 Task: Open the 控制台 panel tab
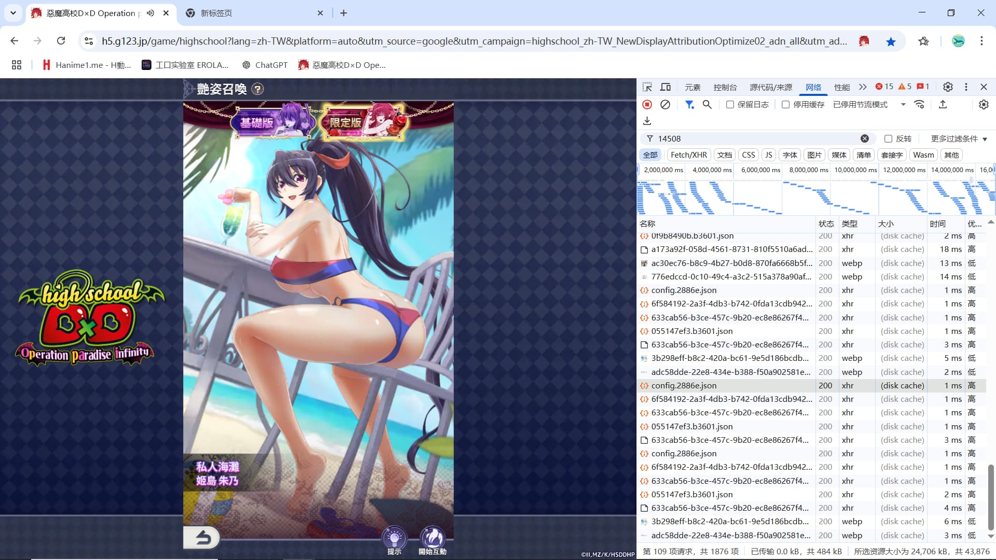(725, 87)
